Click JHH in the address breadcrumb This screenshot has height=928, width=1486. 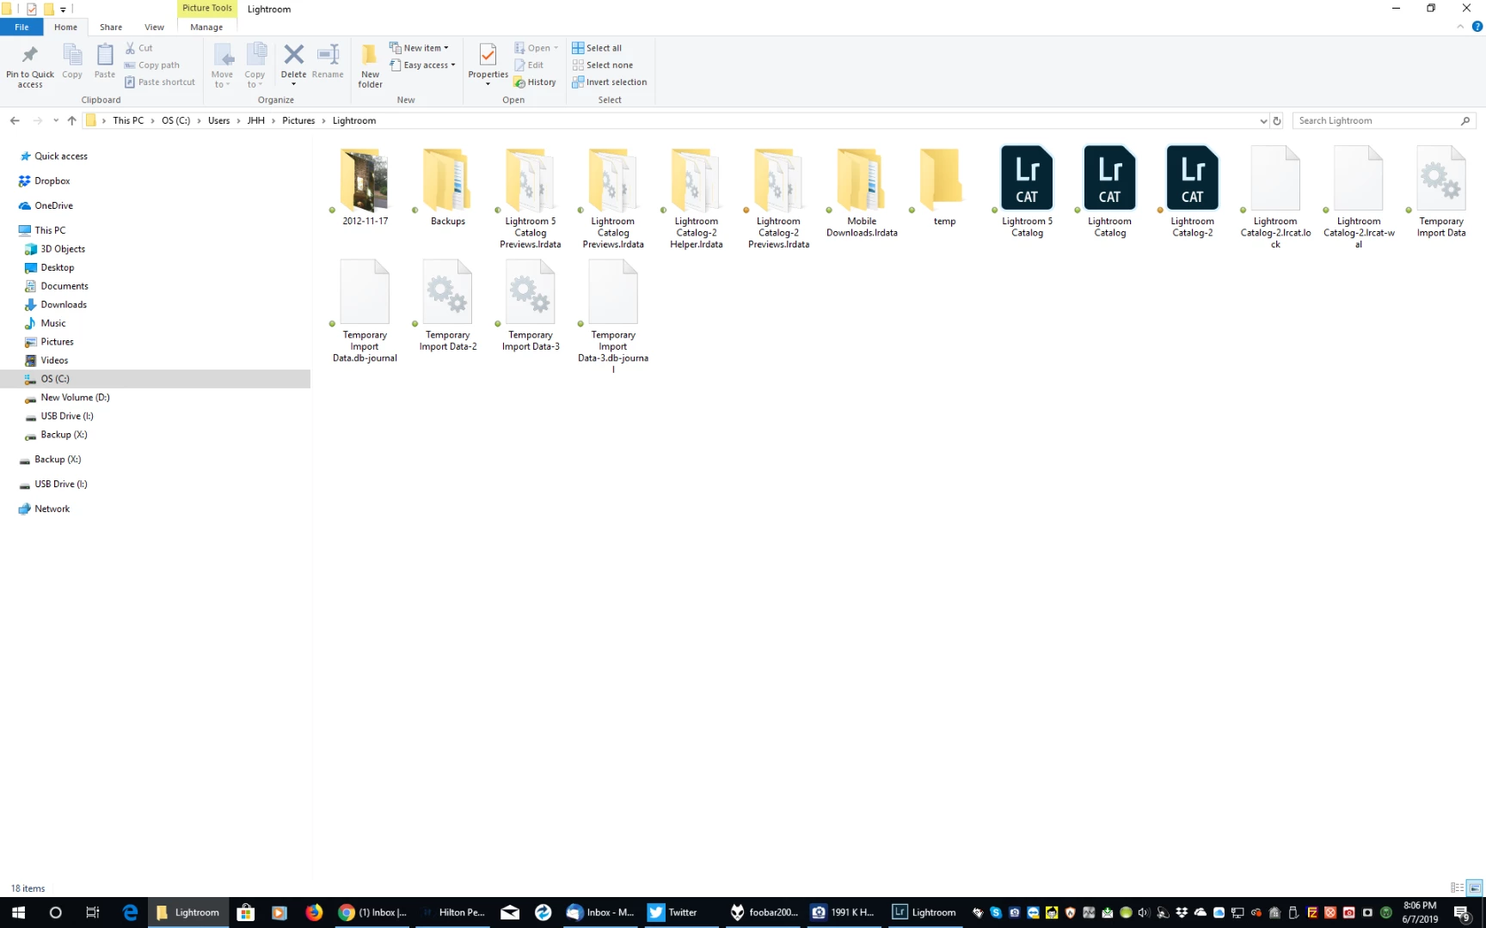point(256,121)
